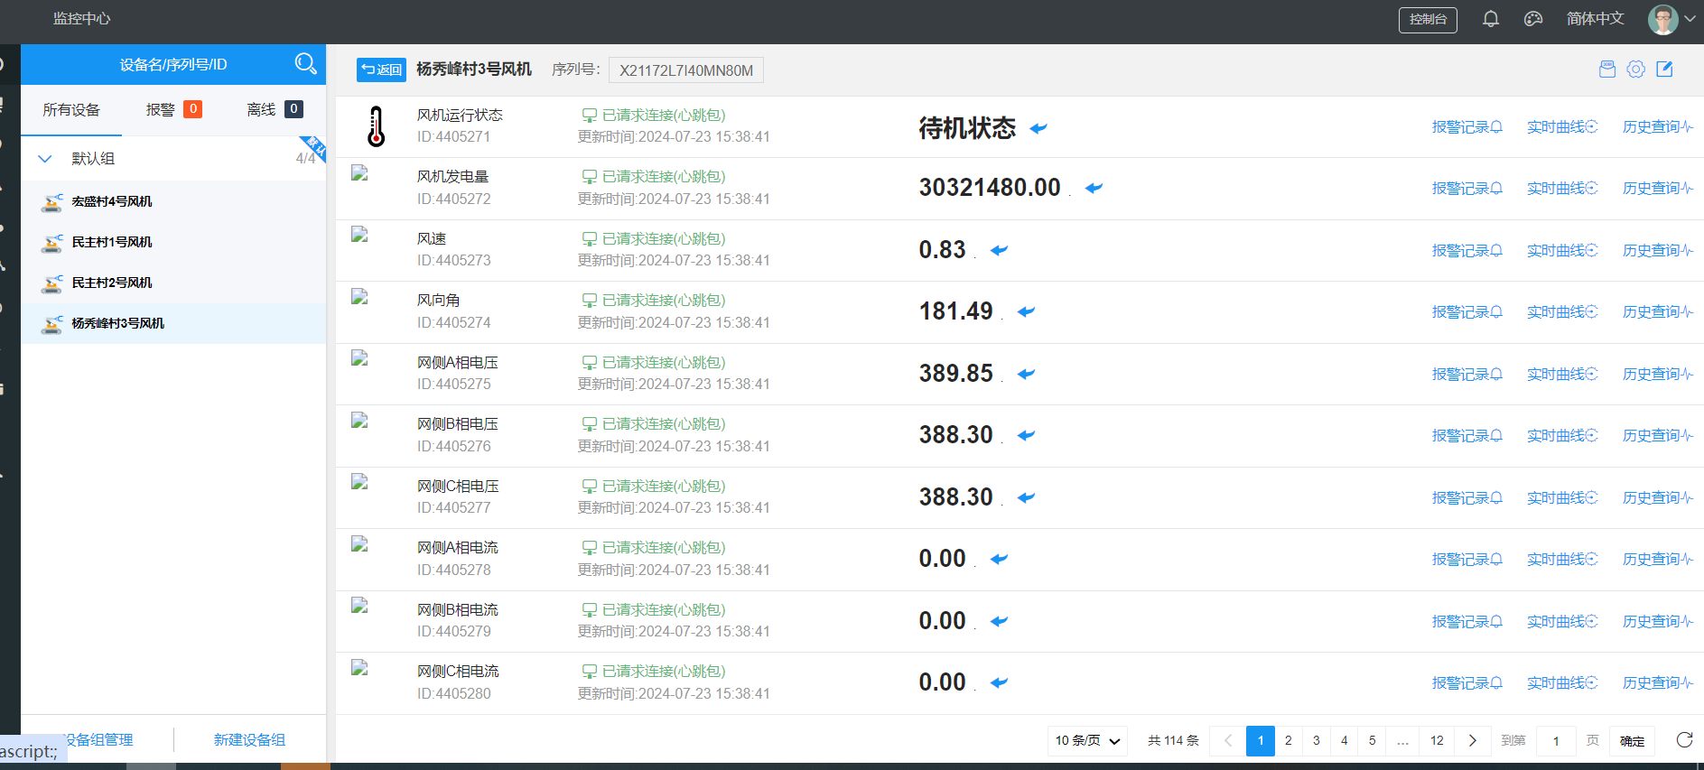
Task: Switch to 报警 tab
Action: coord(173,109)
